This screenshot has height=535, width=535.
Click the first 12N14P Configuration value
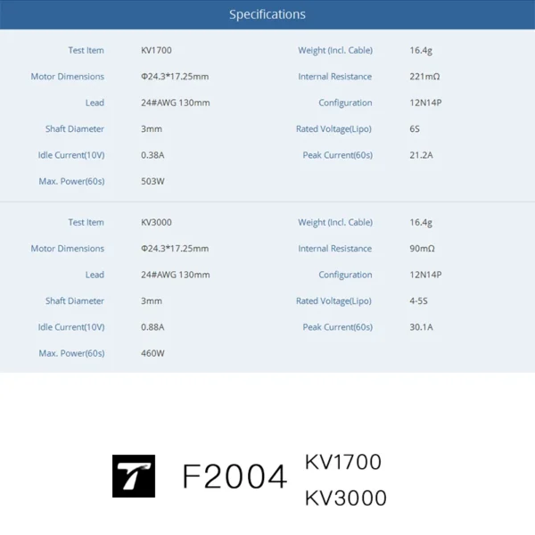[425, 103]
